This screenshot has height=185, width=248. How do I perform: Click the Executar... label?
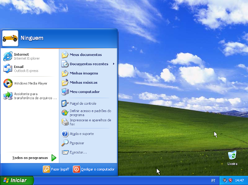[78, 152]
